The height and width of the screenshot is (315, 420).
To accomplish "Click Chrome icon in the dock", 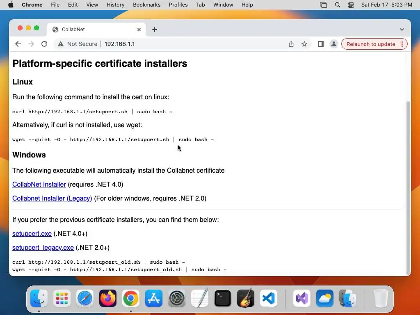I will click(131, 298).
